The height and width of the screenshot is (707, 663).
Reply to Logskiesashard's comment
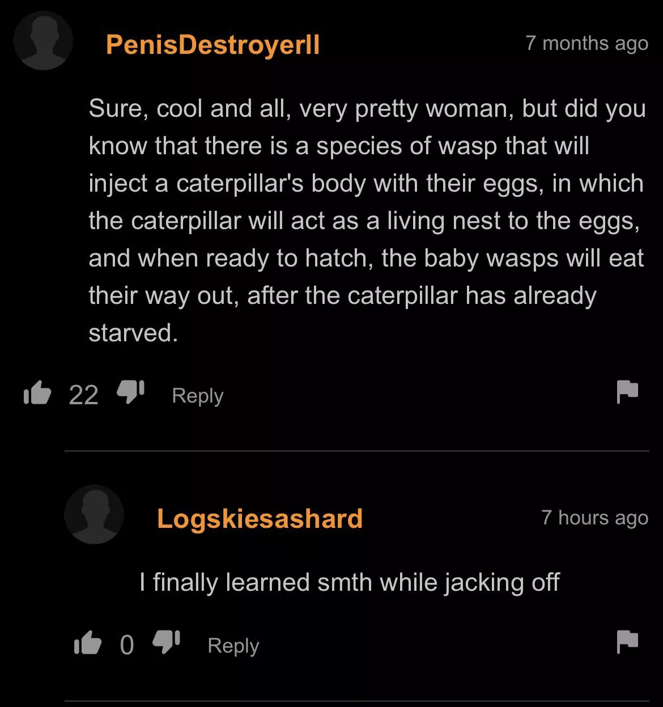pyautogui.click(x=233, y=646)
